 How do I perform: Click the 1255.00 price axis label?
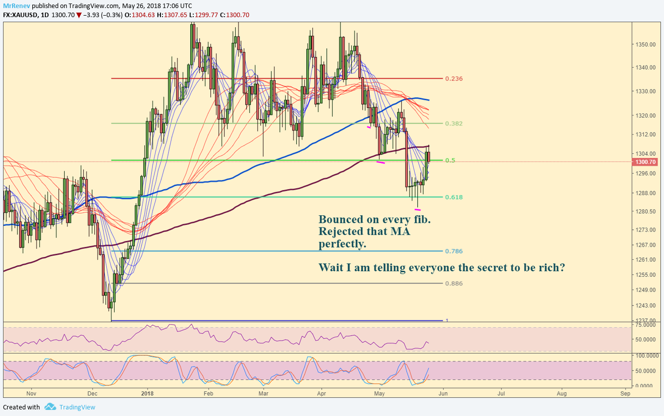(645, 275)
